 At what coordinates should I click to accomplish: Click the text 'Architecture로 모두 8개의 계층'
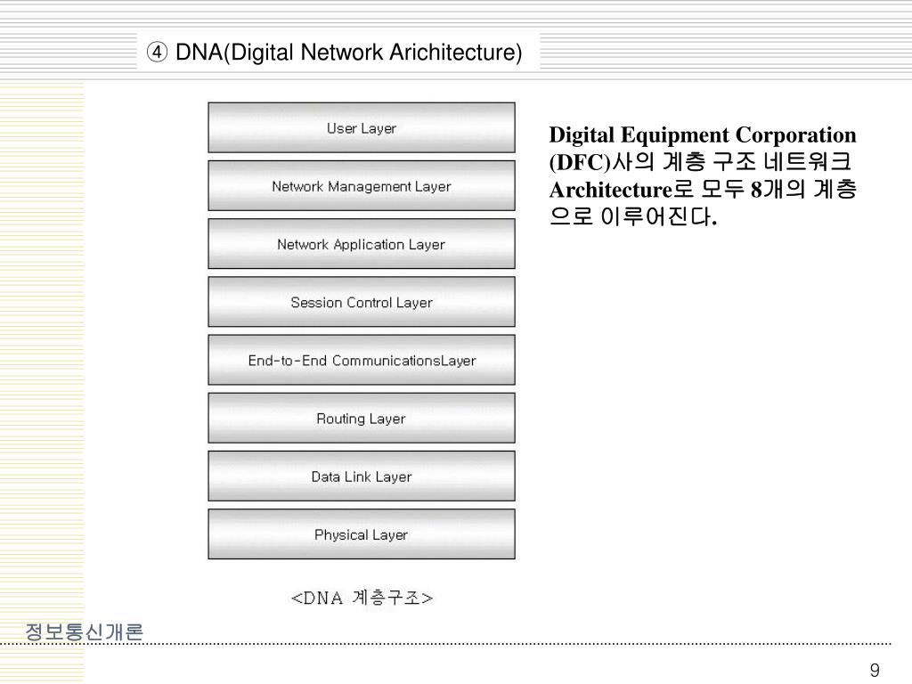(703, 189)
